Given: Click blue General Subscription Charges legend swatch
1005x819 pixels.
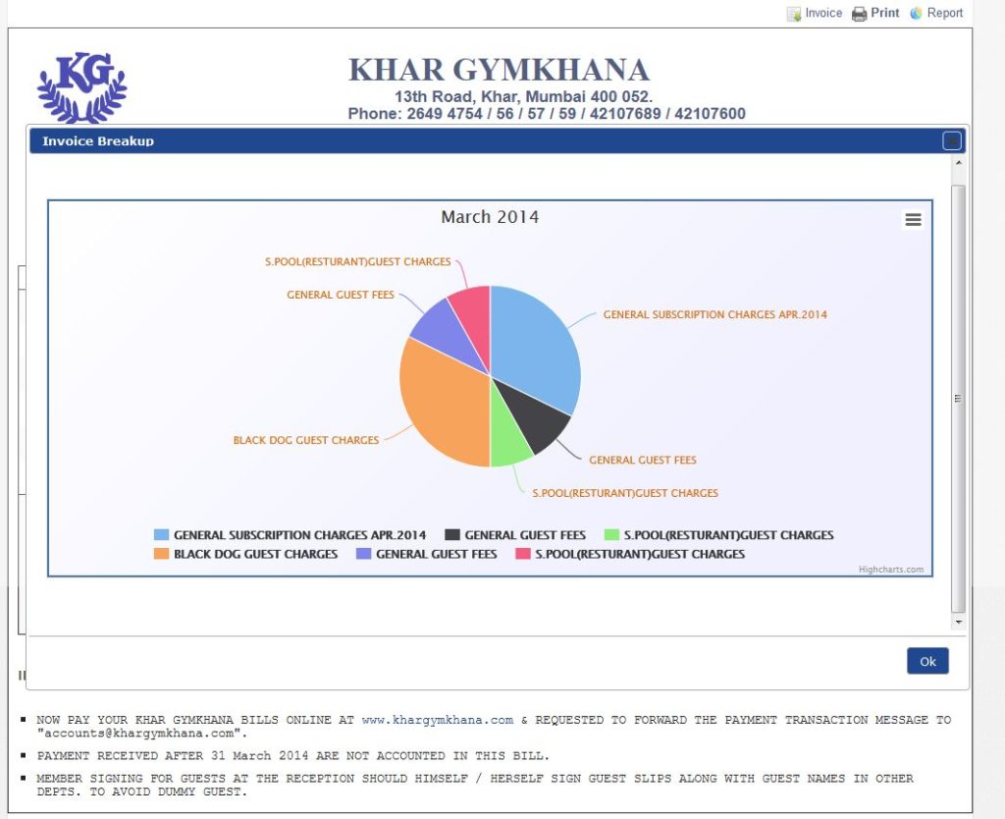Looking at the screenshot, I should coord(162,535).
